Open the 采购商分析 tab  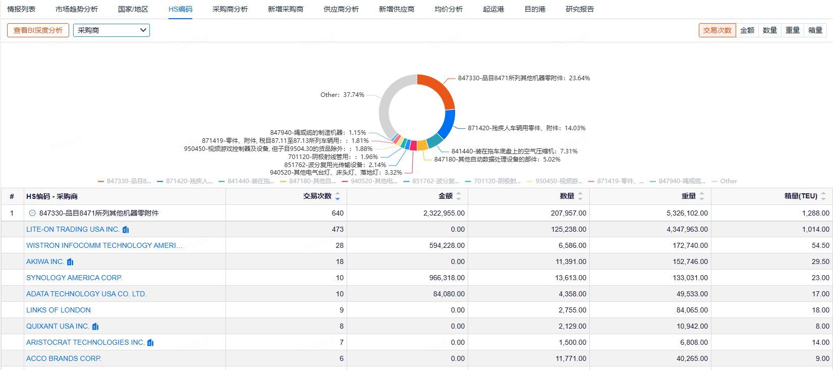(230, 9)
